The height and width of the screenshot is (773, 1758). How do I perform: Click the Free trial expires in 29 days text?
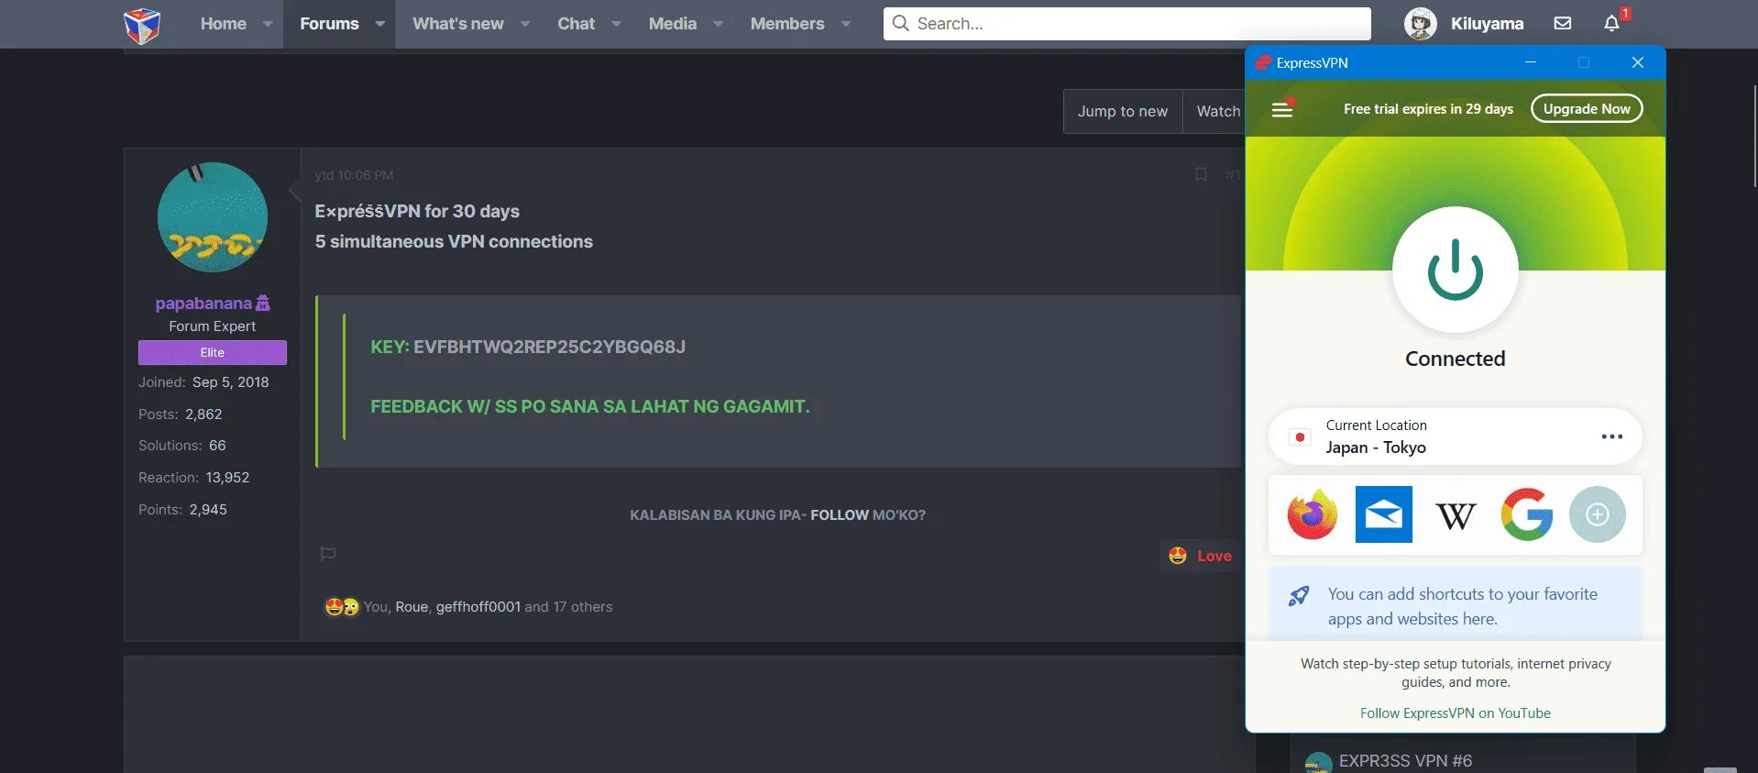(1428, 109)
